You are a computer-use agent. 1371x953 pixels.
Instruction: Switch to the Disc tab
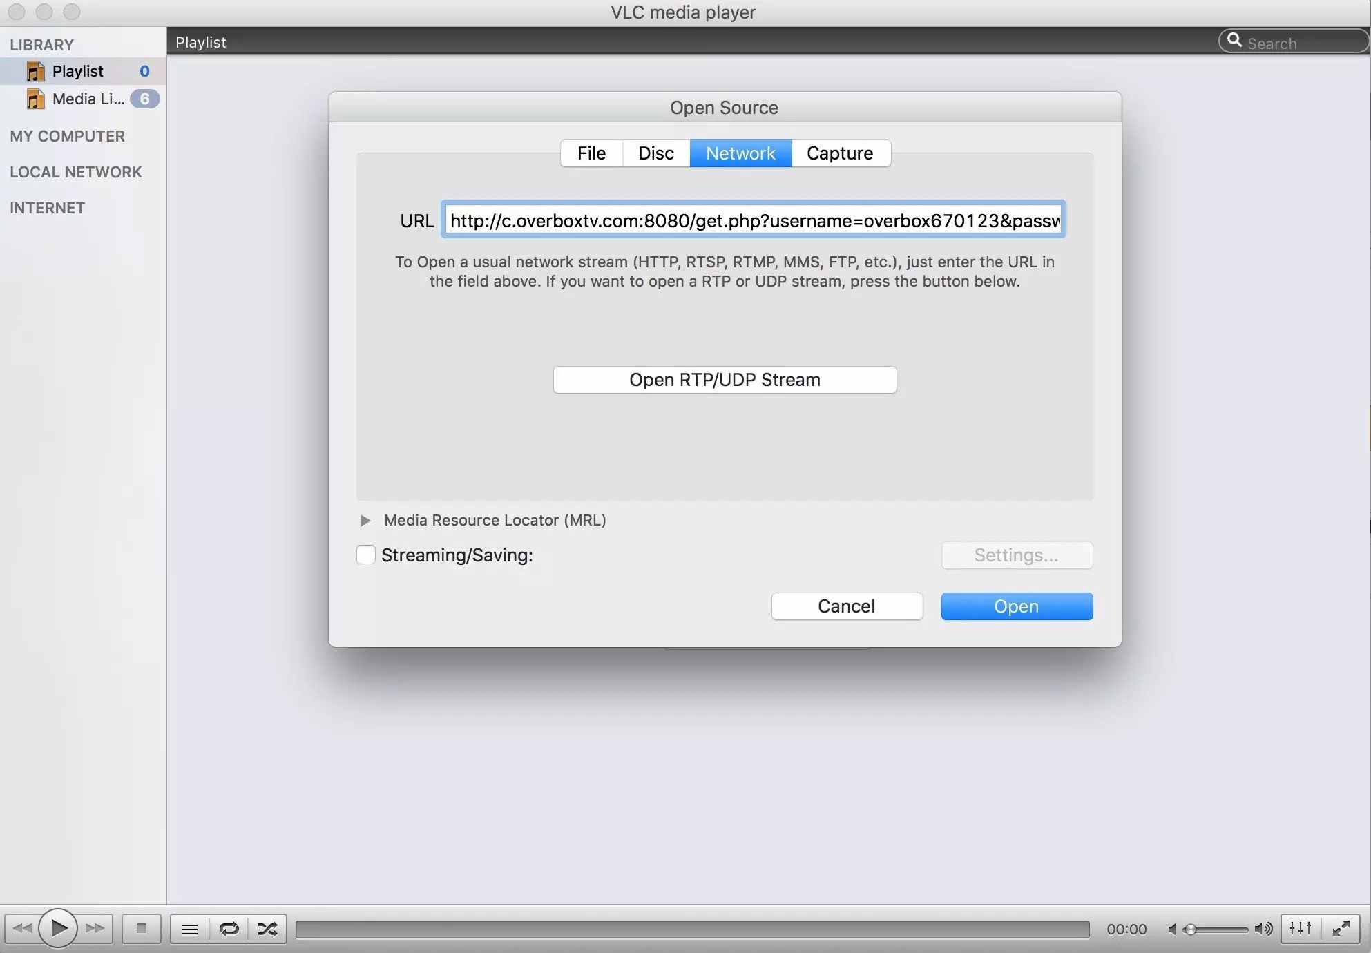coord(655,153)
